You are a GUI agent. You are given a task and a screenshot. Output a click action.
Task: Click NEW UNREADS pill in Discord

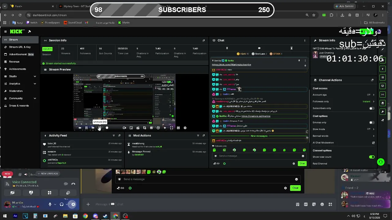coord(47,174)
